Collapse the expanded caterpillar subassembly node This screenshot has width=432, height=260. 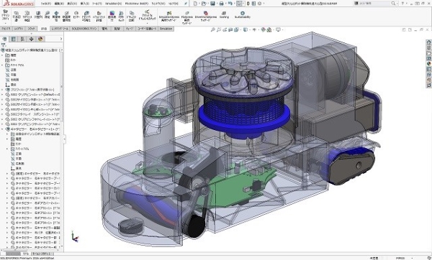(2, 129)
